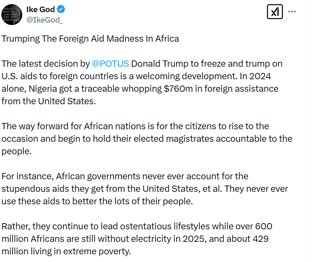Click the blue verified badge
Screen dimensions: 317x262
click(x=61, y=9)
